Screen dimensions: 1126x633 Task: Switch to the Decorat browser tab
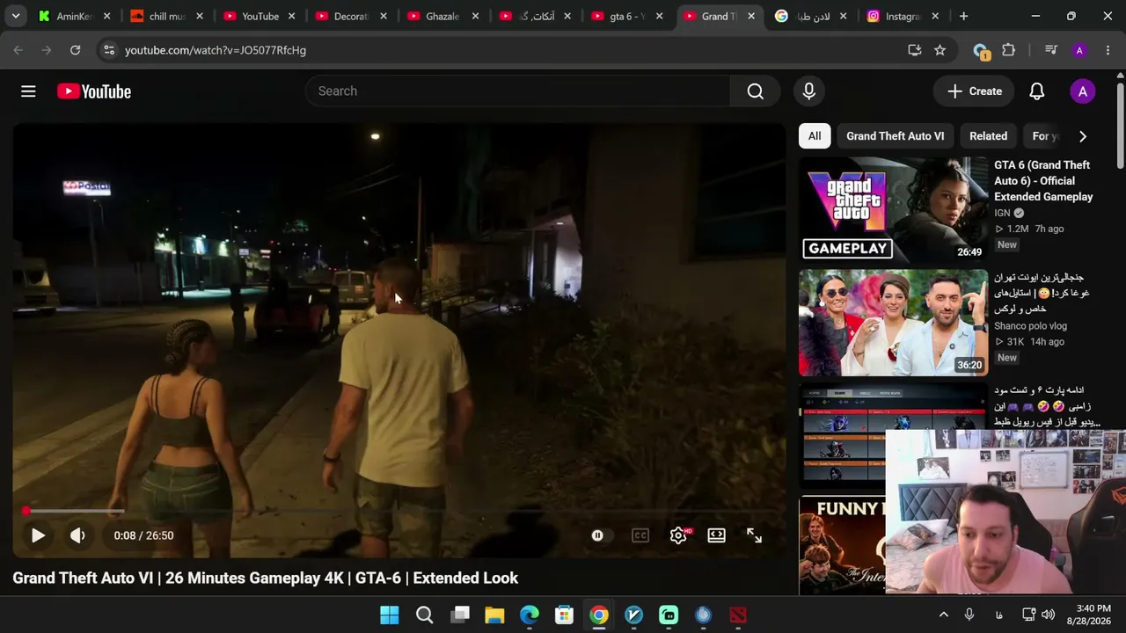tap(350, 16)
